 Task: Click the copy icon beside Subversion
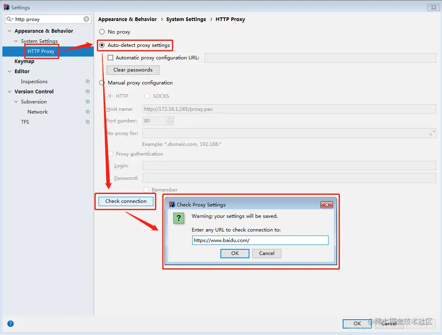[88, 101]
